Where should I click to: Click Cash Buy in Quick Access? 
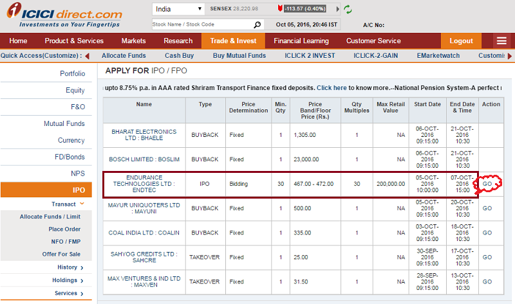click(x=180, y=55)
